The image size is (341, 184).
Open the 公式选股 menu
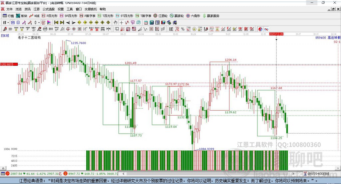pos(49,9)
